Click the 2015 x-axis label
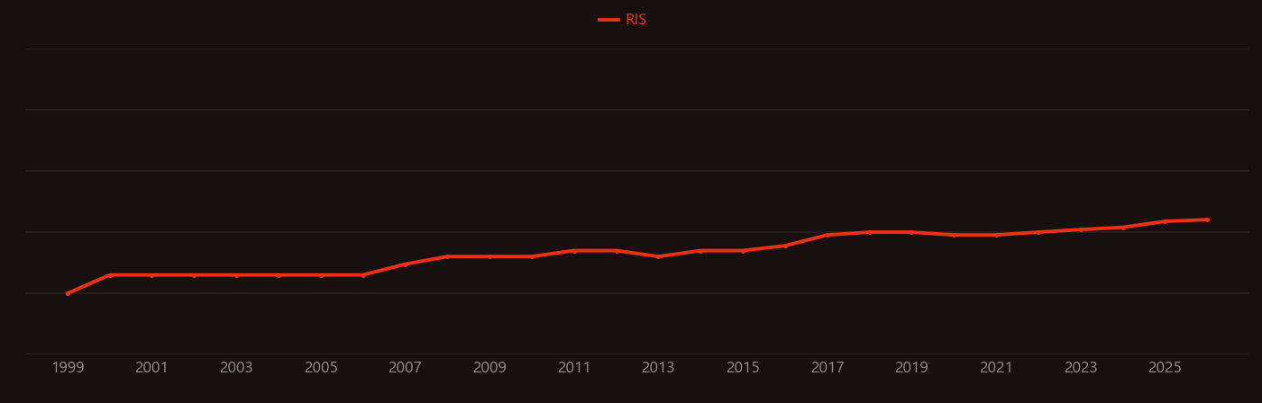1262x403 pixels. [x=743, y=368]
